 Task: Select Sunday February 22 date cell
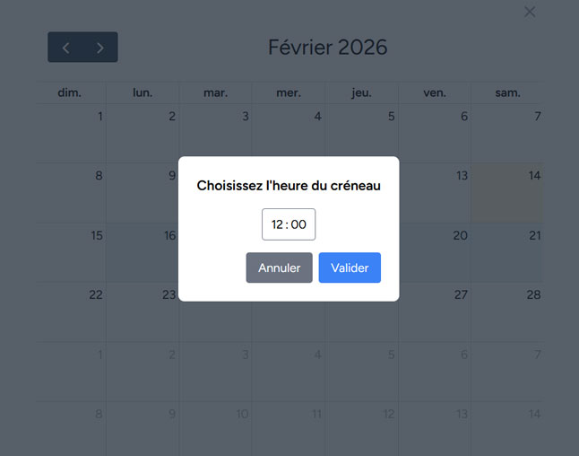pyautogui.click(x=72, y=311)
